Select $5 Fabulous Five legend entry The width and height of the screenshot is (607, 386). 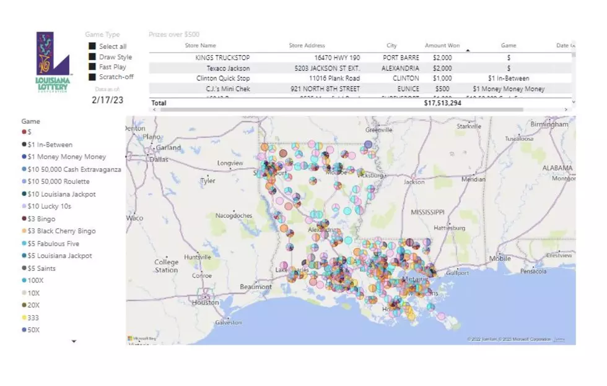click(50, 243)
